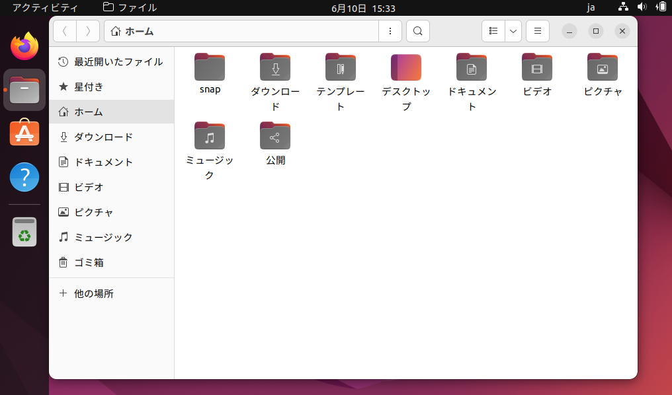Open the 公開 shared folder
This screenshot has width=672, height=395.
[x=275, y=135]
